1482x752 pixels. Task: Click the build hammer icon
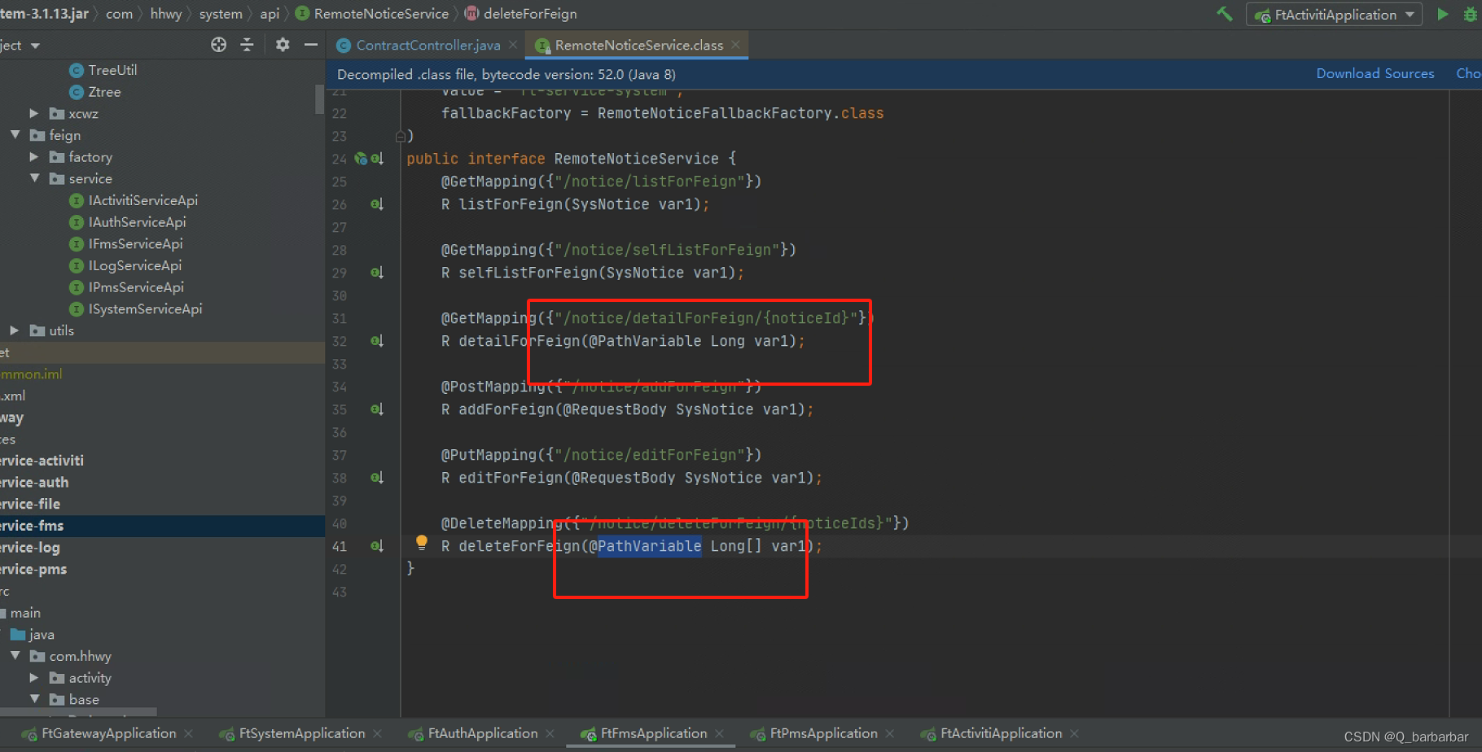pos(1224,14)
